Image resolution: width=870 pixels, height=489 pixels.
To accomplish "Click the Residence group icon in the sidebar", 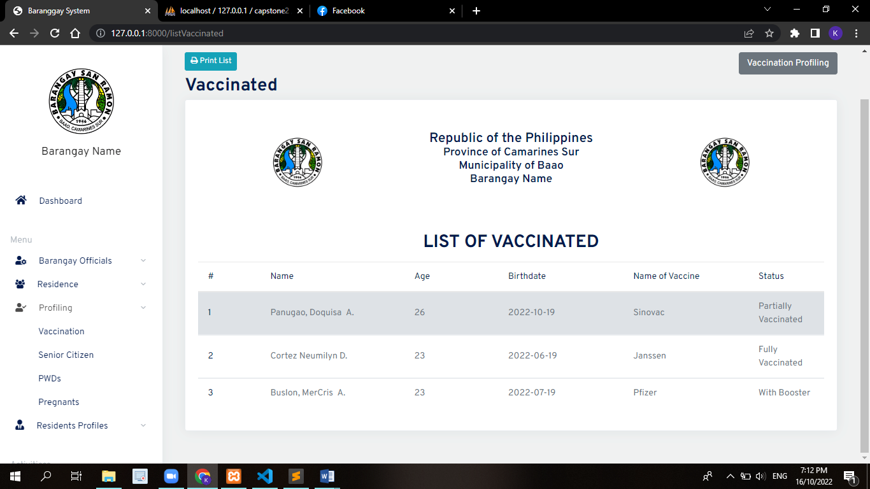I will point(20,284).
